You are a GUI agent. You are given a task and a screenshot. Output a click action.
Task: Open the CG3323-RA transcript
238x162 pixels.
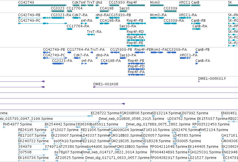(57, 18)
